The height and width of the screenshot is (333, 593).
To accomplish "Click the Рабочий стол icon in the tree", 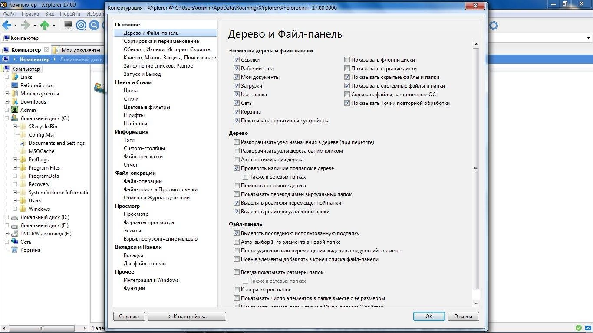I will click(15, 85).
